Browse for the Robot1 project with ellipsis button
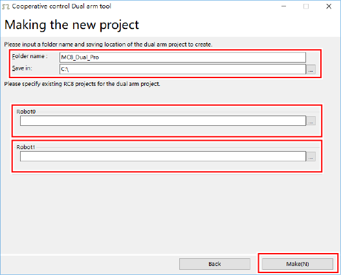Viewport: 341px width, 275px height. tap(311, 156)
